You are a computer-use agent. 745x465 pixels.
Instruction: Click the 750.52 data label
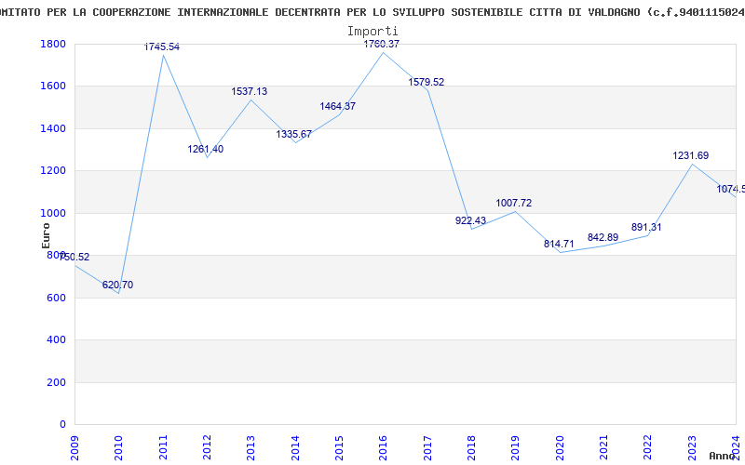click(74, 257)
